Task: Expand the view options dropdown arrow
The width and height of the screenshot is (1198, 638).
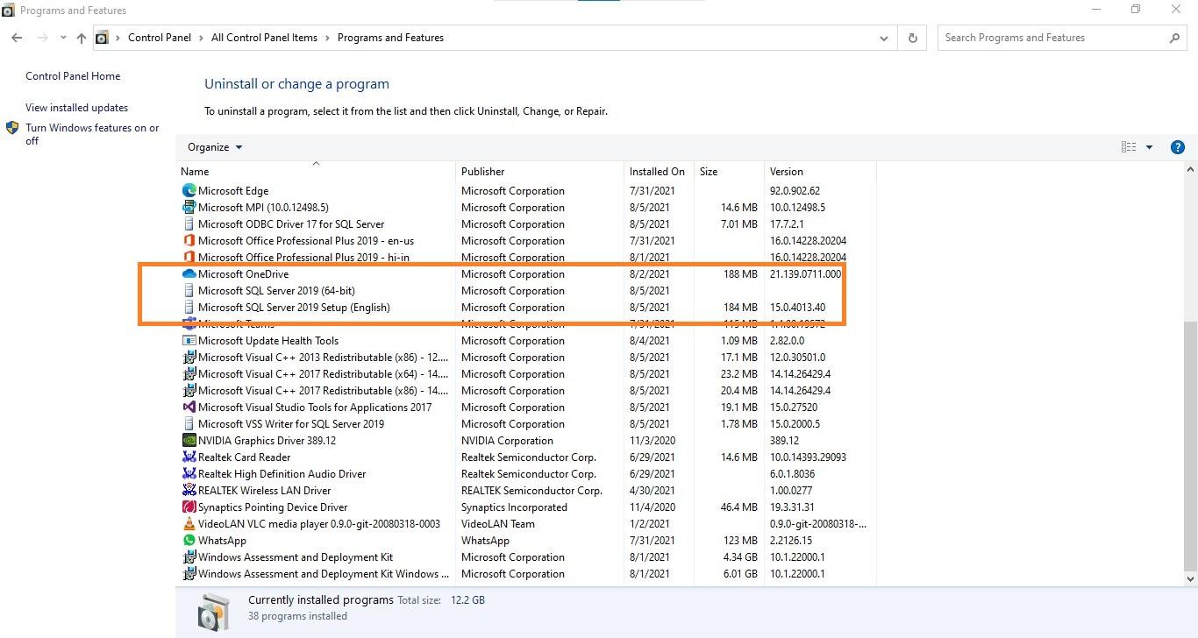Action: point(1149,147)
